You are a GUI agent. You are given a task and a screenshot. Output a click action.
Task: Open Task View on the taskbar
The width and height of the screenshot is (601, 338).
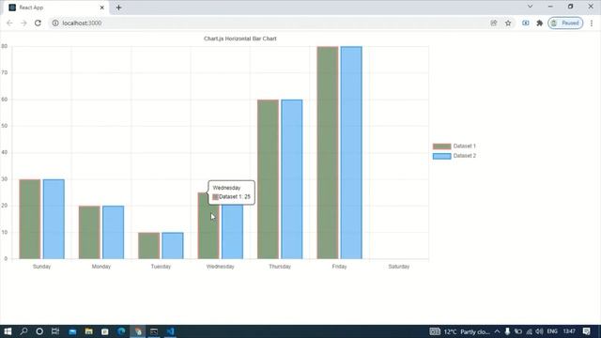coord(55,331)
